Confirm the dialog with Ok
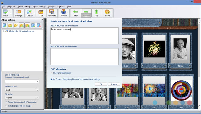The height and width of the screenshot is (114, 201). pos(101,84)
